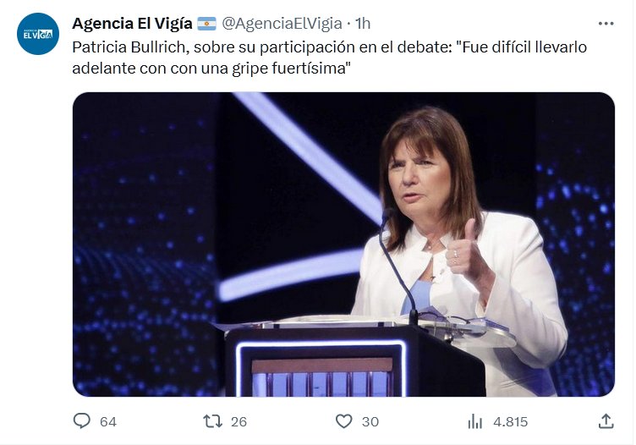
Task: Open the three-dot more options menu
Action: (x=606, y=24)
